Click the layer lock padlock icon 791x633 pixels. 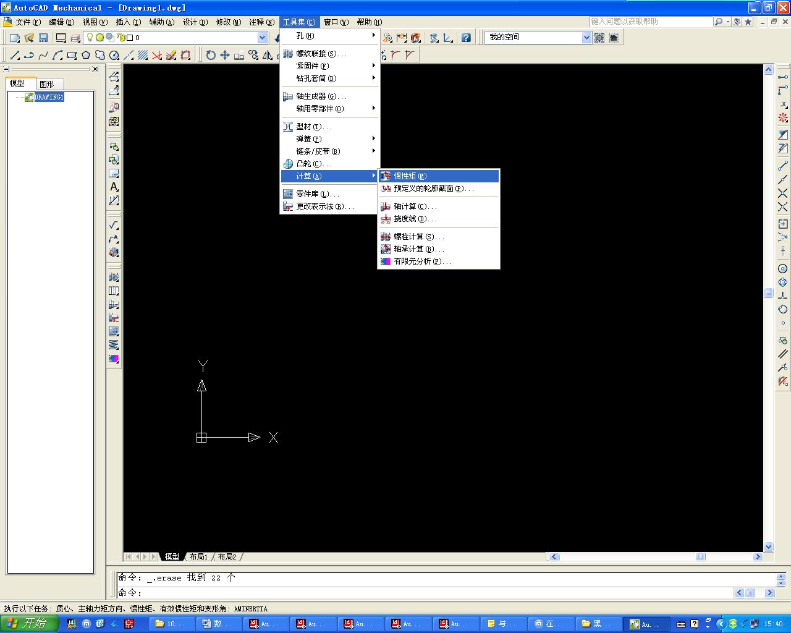click(121, 38)
